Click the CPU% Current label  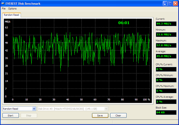pyautogui.click(x=164, y=65)
